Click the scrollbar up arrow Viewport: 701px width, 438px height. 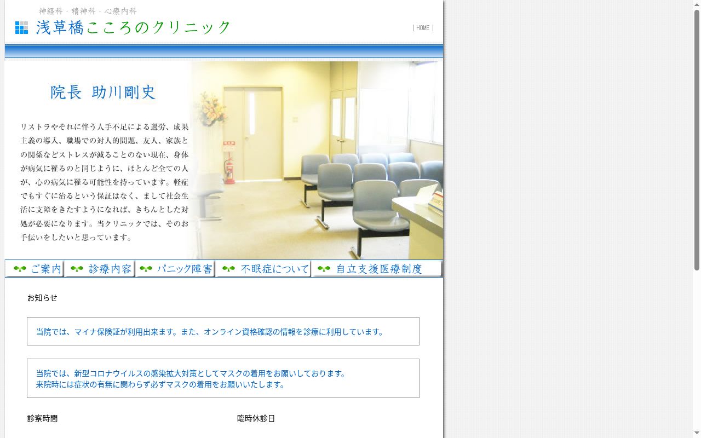pos(697,4)
